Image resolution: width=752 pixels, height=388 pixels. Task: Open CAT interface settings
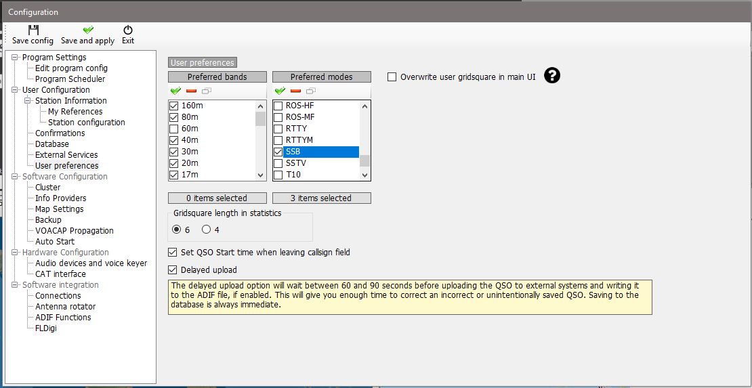pos(60,274)
